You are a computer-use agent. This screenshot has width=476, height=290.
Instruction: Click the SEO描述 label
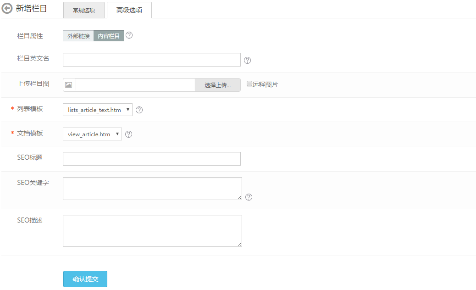pyautogui.click(x=30, y=220)
